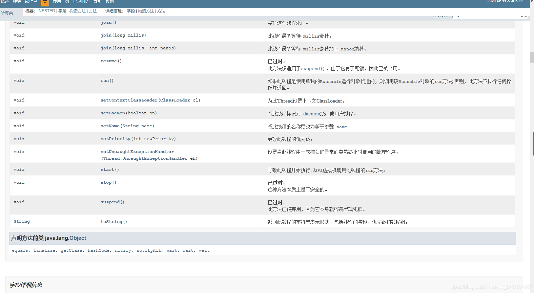The width and height of the screenshot is (534, 293).
Task: Jump to 构造方法 in the 概要 summary links
Action: pyautogui.click(x=78, y=11)
